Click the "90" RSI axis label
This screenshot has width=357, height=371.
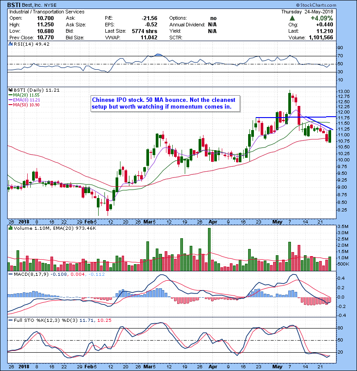coord(340,47)
